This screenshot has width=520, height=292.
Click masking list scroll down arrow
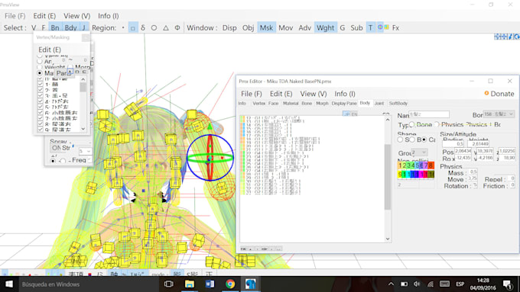83,129
